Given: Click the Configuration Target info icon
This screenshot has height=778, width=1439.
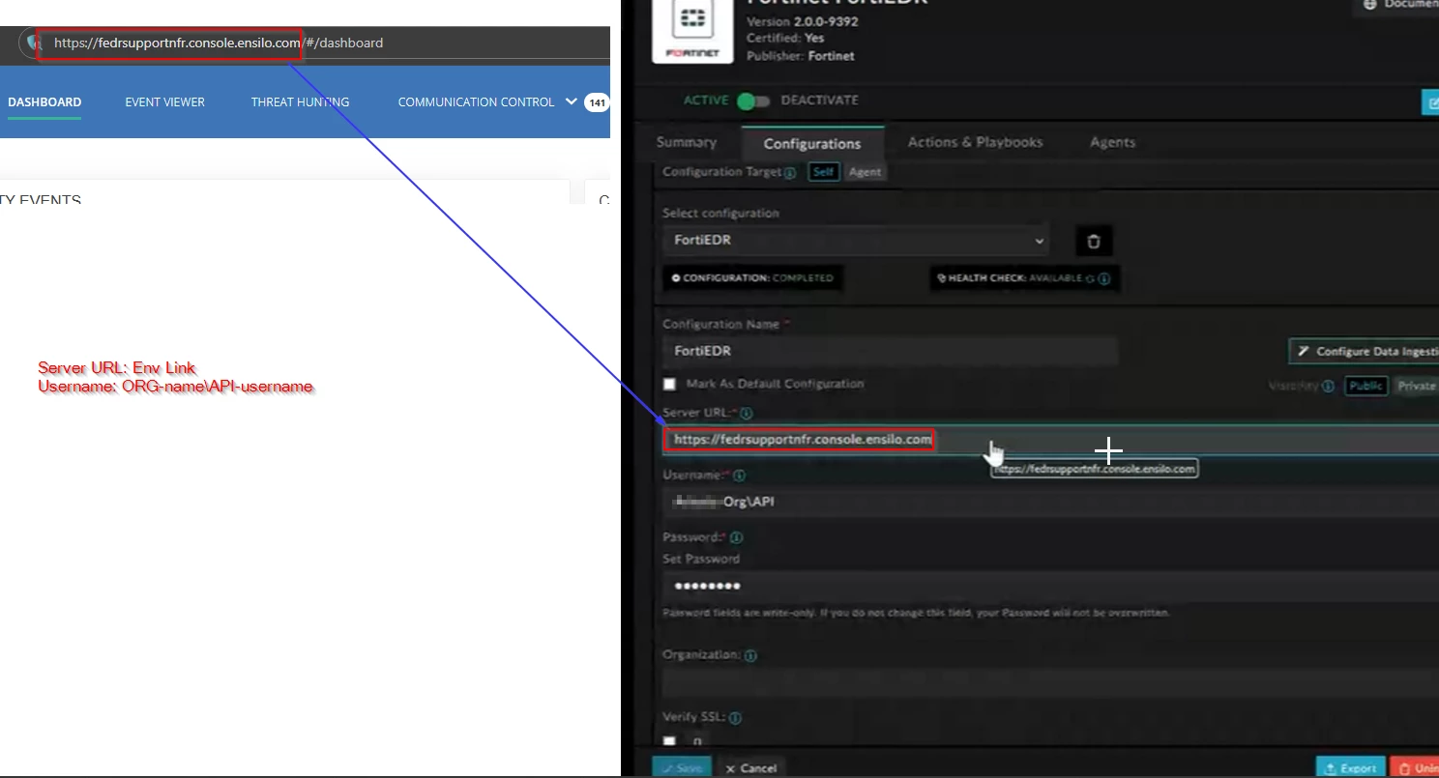Looking at the screenshot, I should [x=790, y=173].
